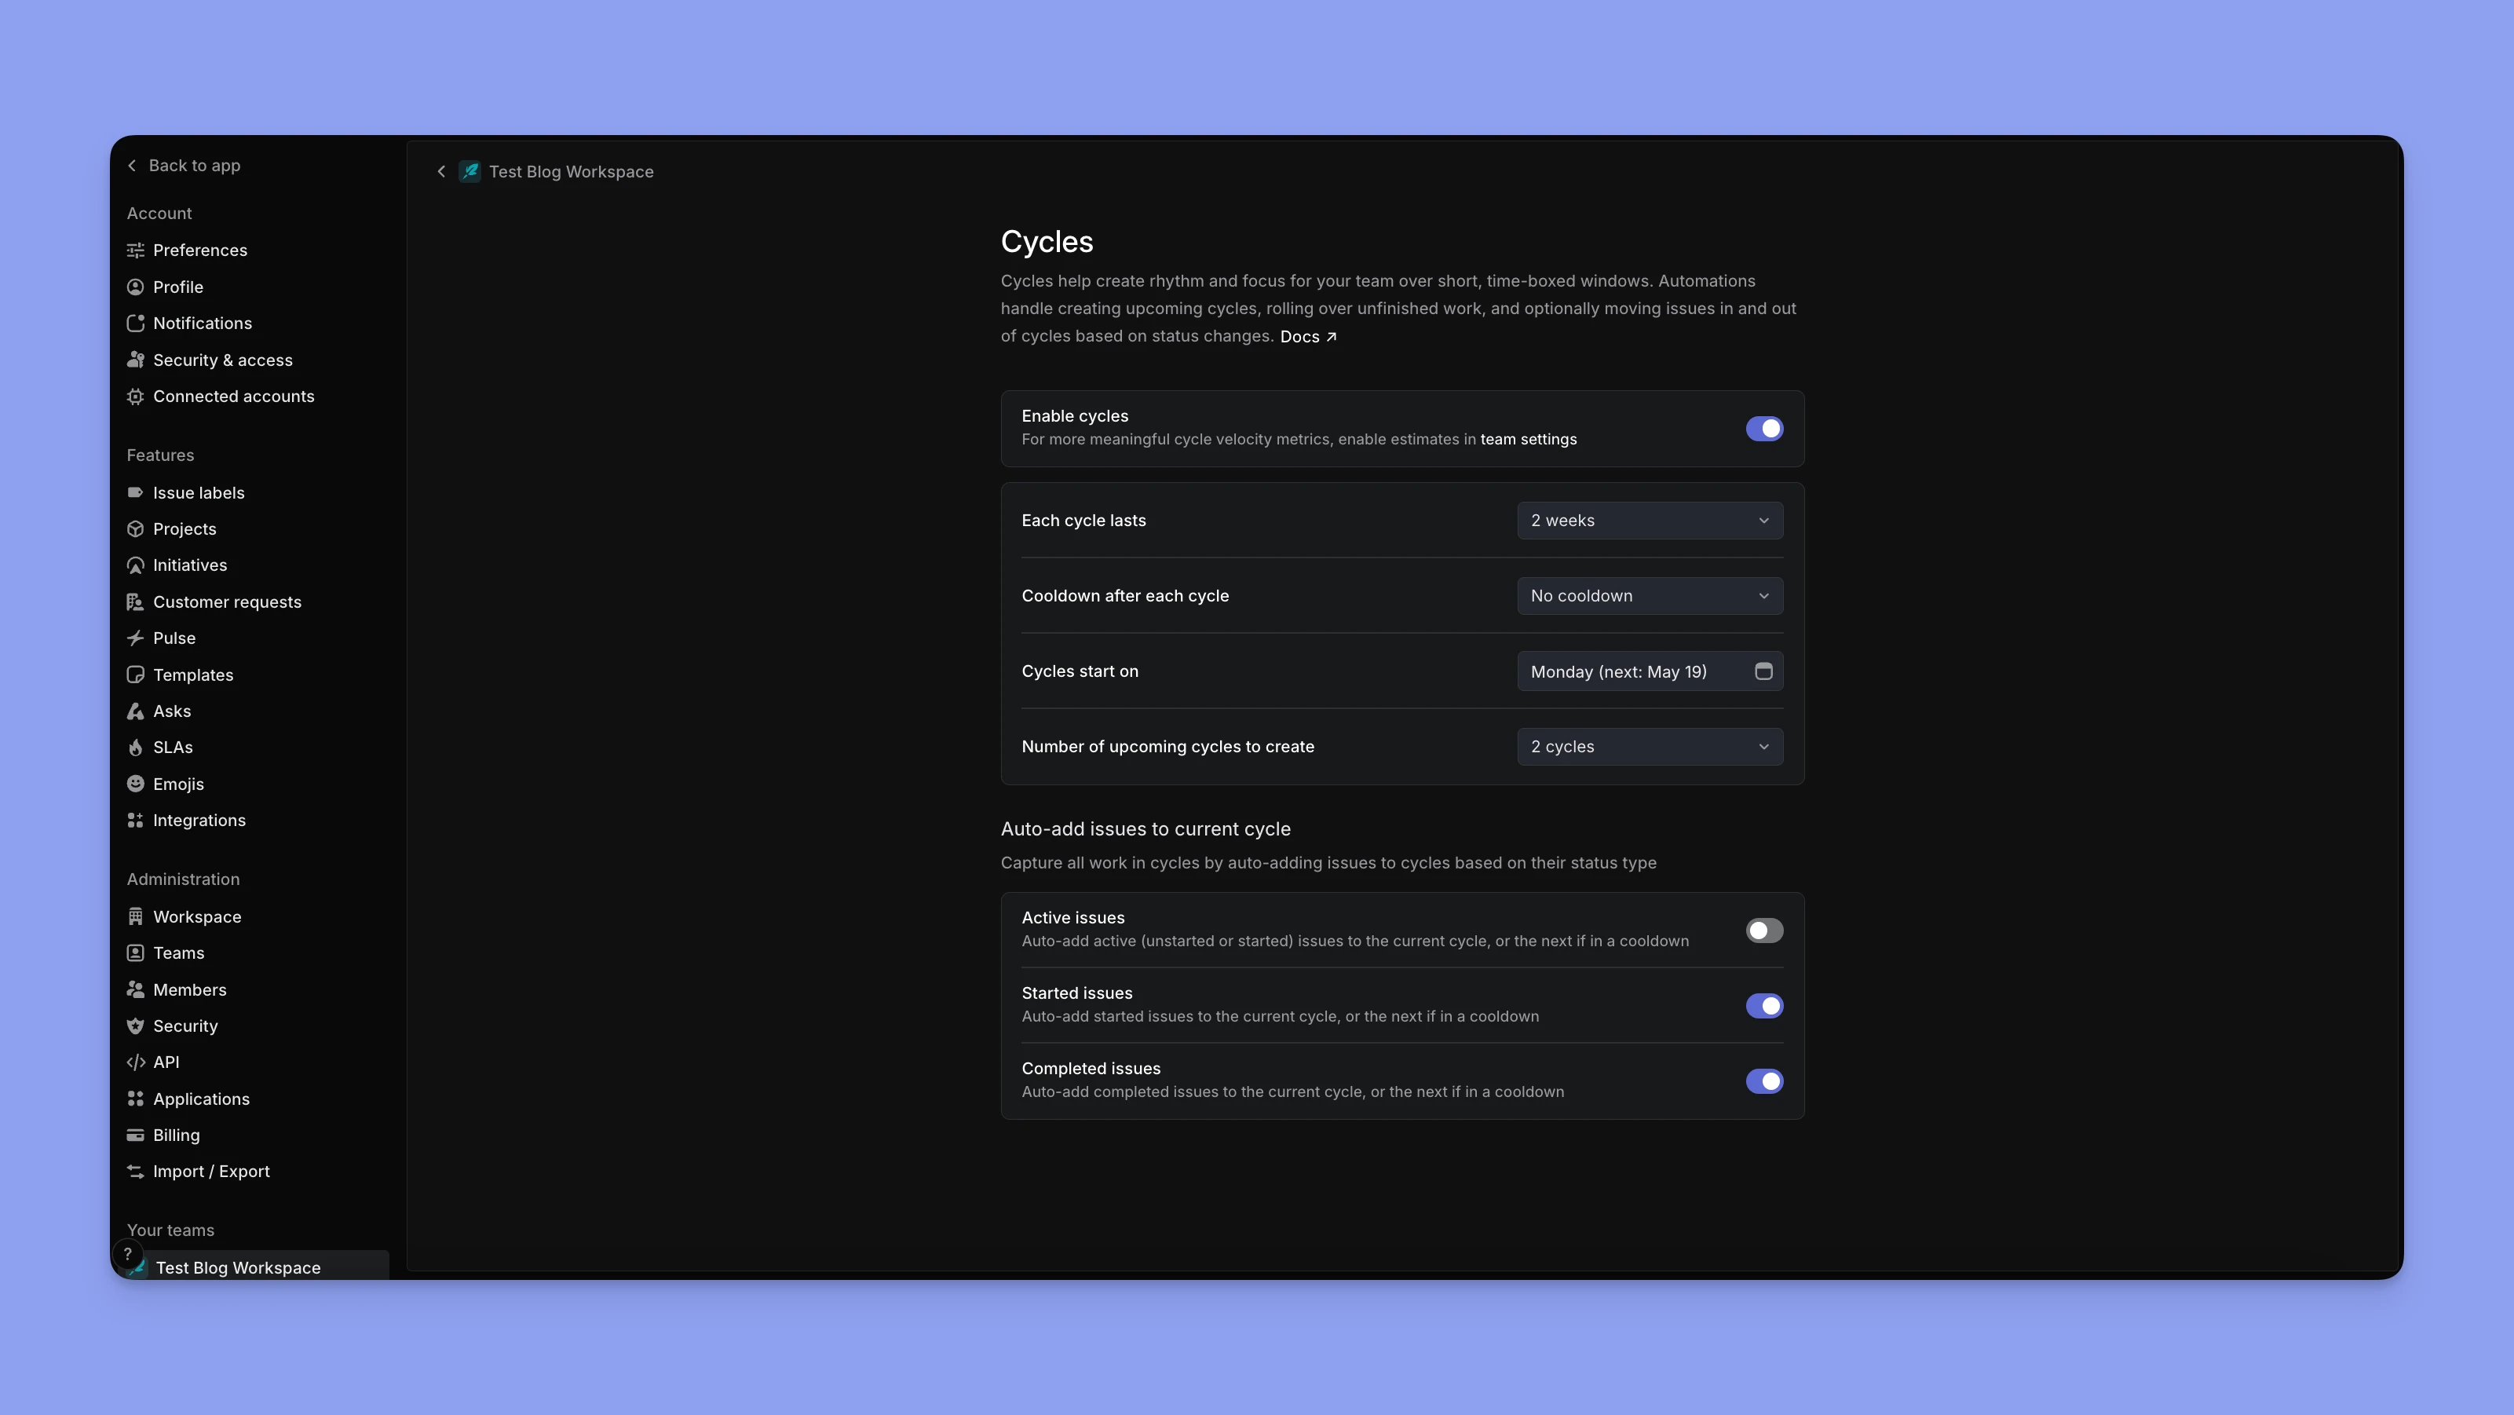Click the Pulse icon
Screen dimensions: 2514x1415
click(136, 638)
